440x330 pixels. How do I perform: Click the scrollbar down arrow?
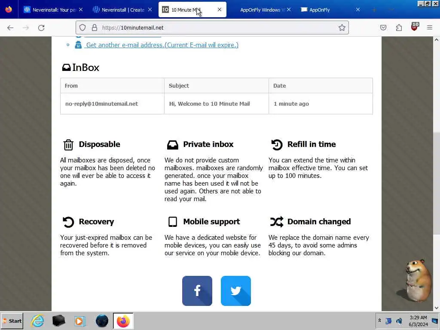[437, 308]
